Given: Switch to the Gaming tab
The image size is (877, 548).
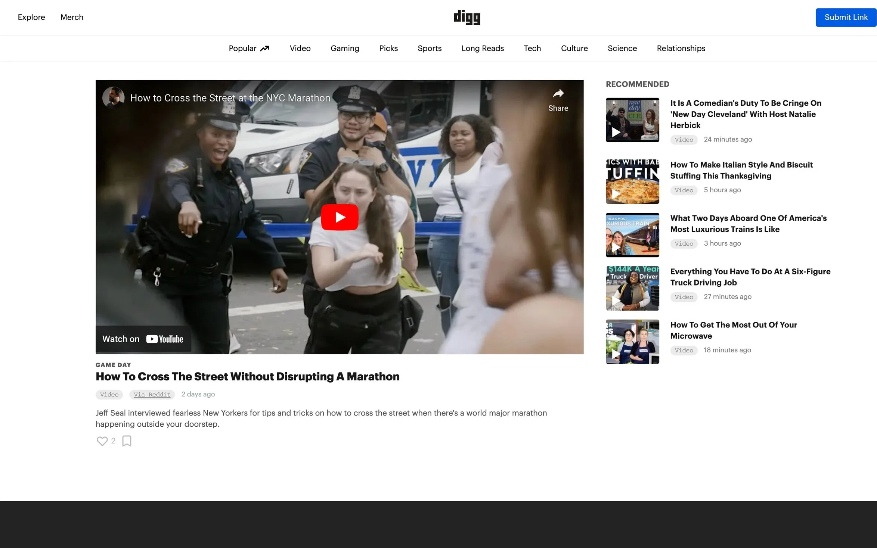Looking at the screenshot, I should (x=344, y=49).
